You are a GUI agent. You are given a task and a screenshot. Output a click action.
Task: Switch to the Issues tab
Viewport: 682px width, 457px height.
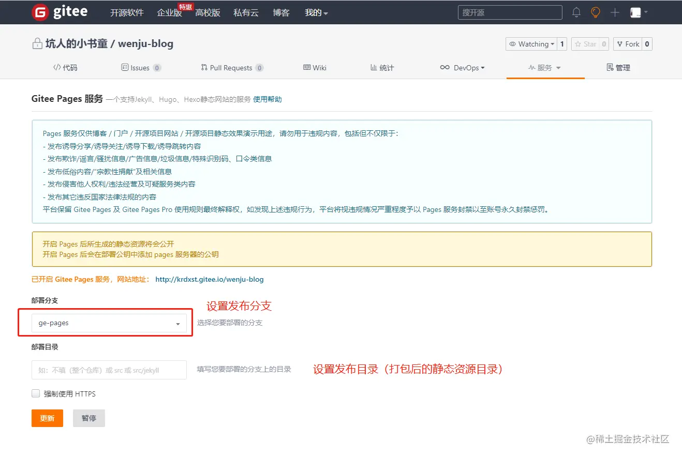pyautogui.click(x=141, y=68)
